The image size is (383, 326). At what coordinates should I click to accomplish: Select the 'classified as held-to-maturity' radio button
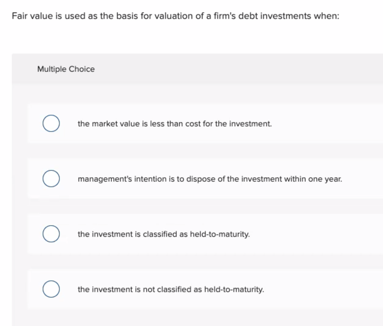click(51, 234)
